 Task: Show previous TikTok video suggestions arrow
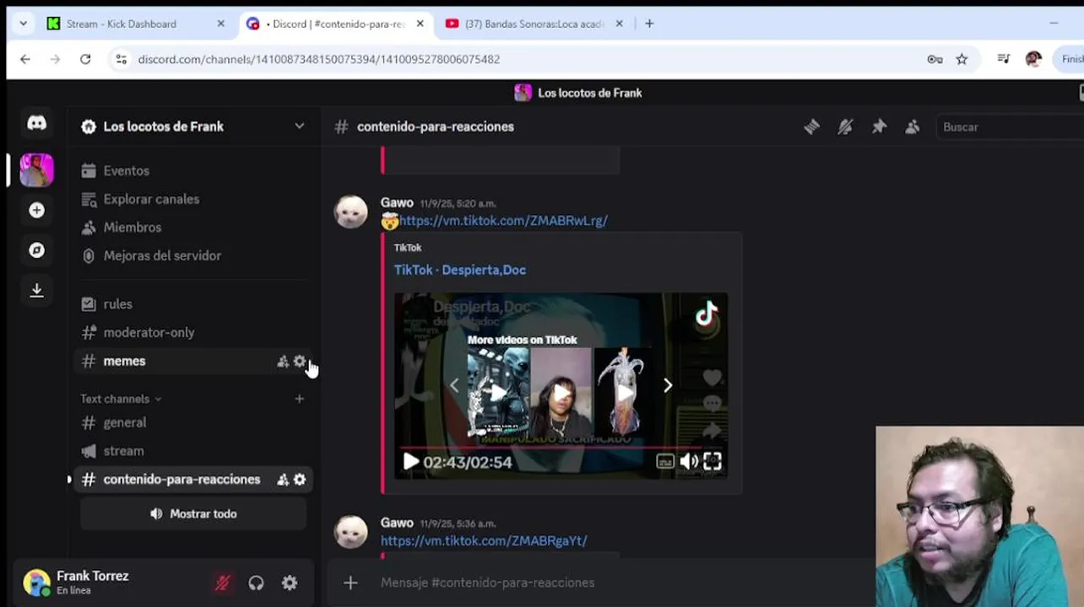tap(454, 385)
